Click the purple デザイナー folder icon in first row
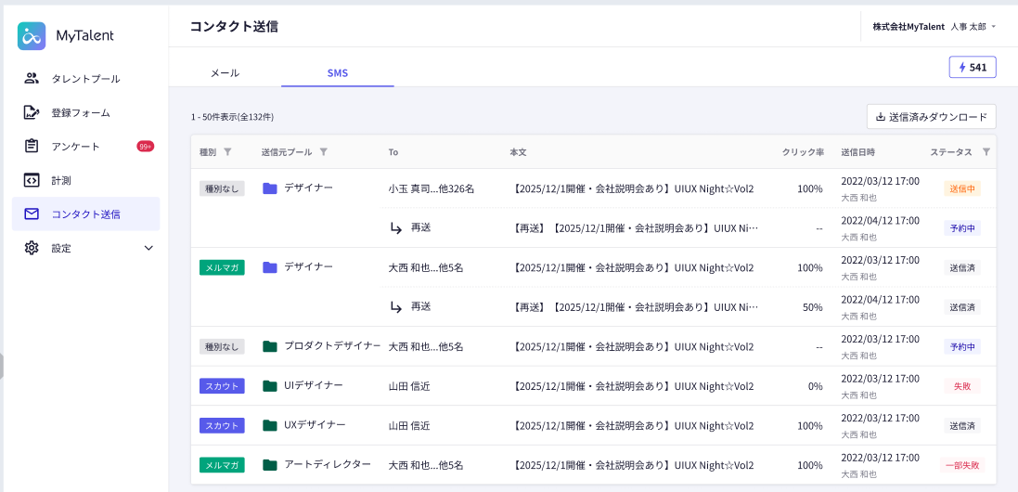This screenshot has height=492, width=1018. (270, 188)
